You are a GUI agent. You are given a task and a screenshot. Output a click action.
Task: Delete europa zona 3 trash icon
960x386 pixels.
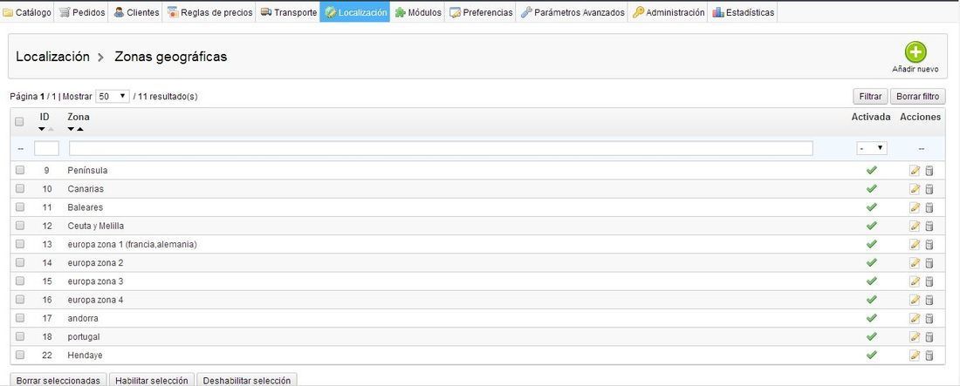(x=929, y=281)
